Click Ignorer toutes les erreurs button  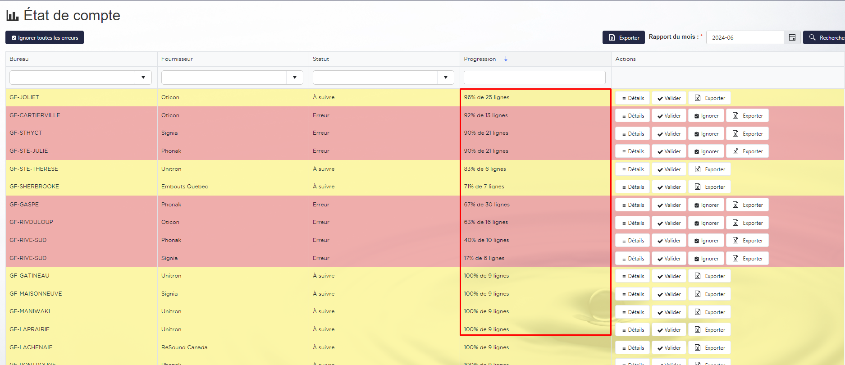(x=45, y=38)
